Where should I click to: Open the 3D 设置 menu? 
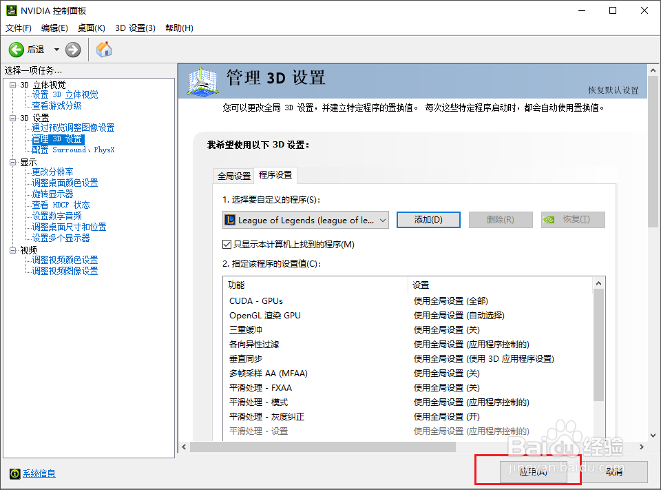pos(136,28)
